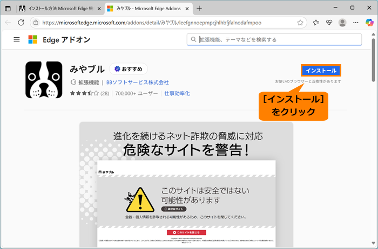Open a new browser tab

pos(199,9)
